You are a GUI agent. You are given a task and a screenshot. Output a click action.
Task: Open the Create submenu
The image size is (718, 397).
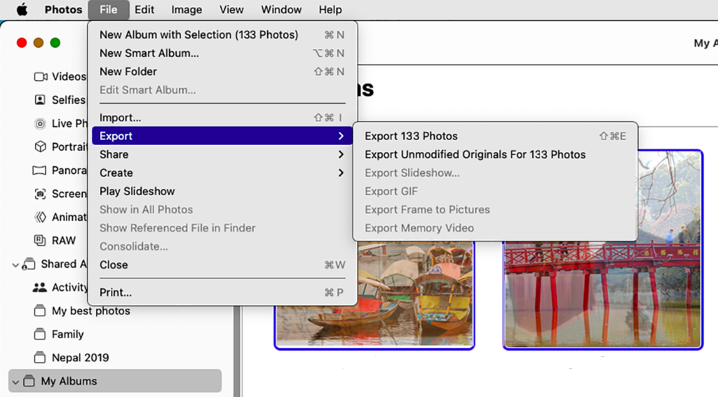point(222,173)
